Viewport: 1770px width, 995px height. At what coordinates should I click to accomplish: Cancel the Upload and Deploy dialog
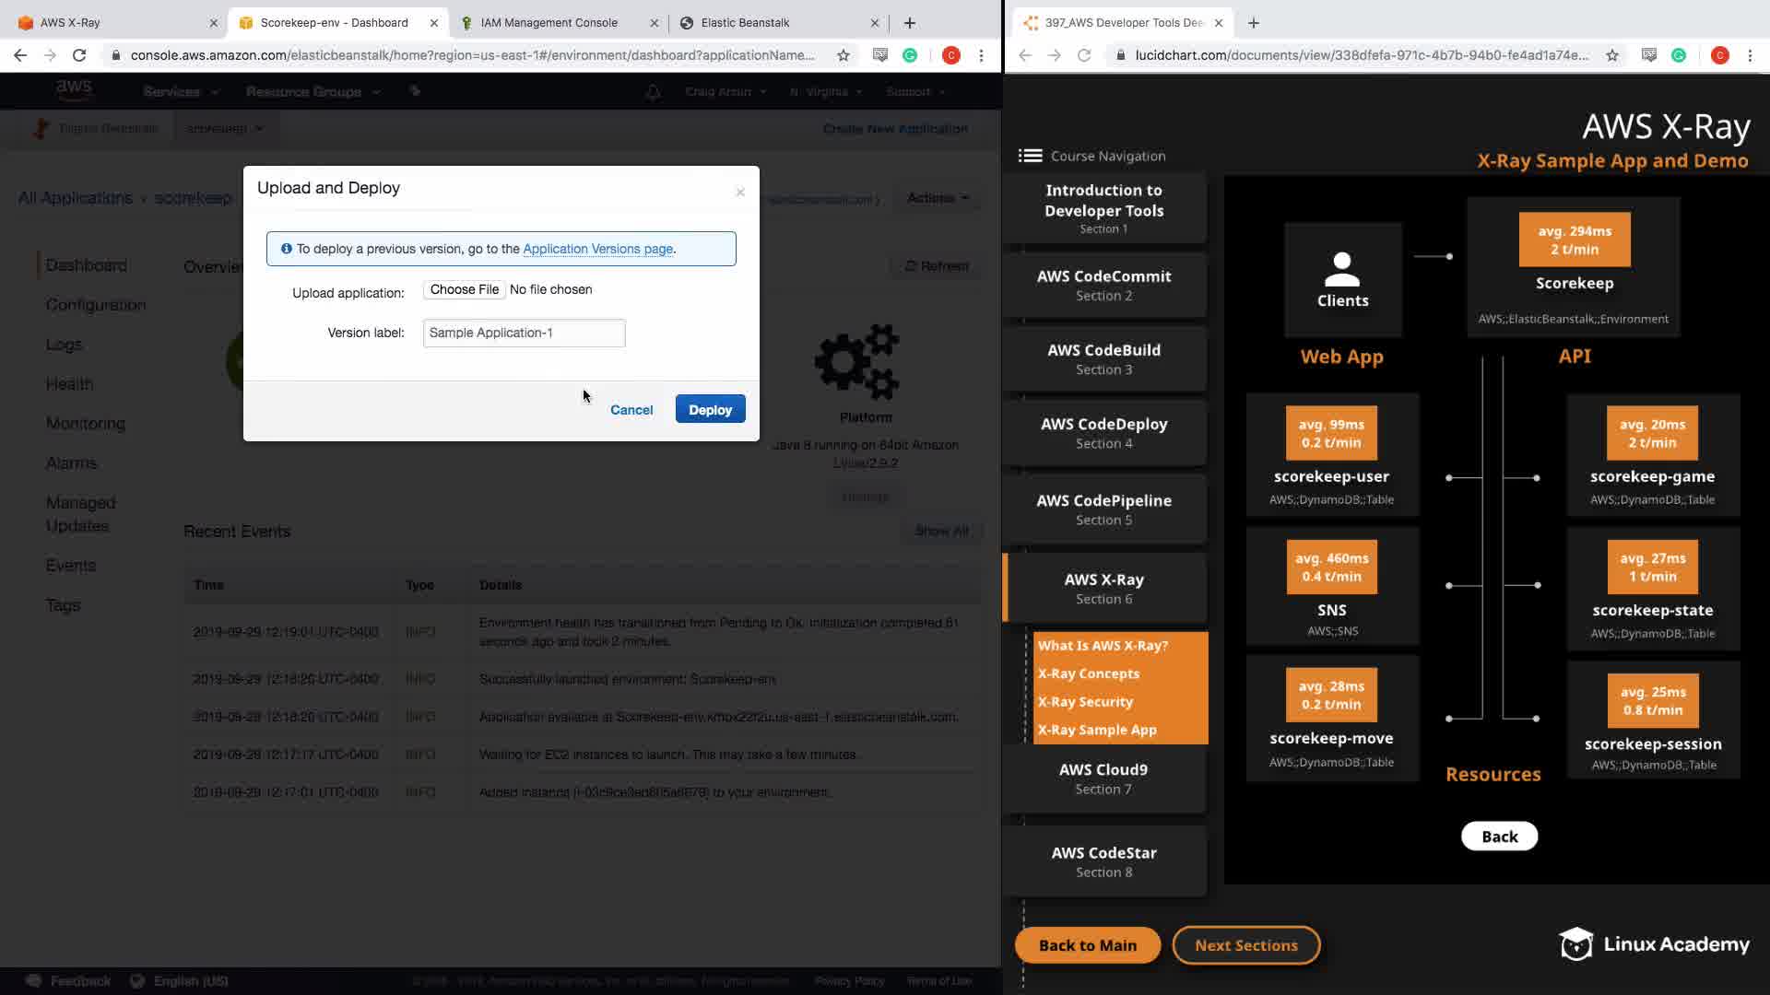(x=631, y=409)
